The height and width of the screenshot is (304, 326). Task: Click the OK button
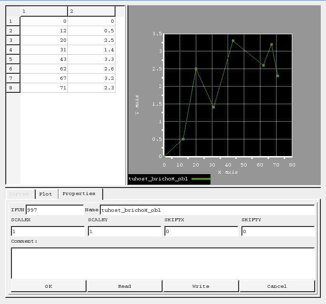(x=48, y=286)
